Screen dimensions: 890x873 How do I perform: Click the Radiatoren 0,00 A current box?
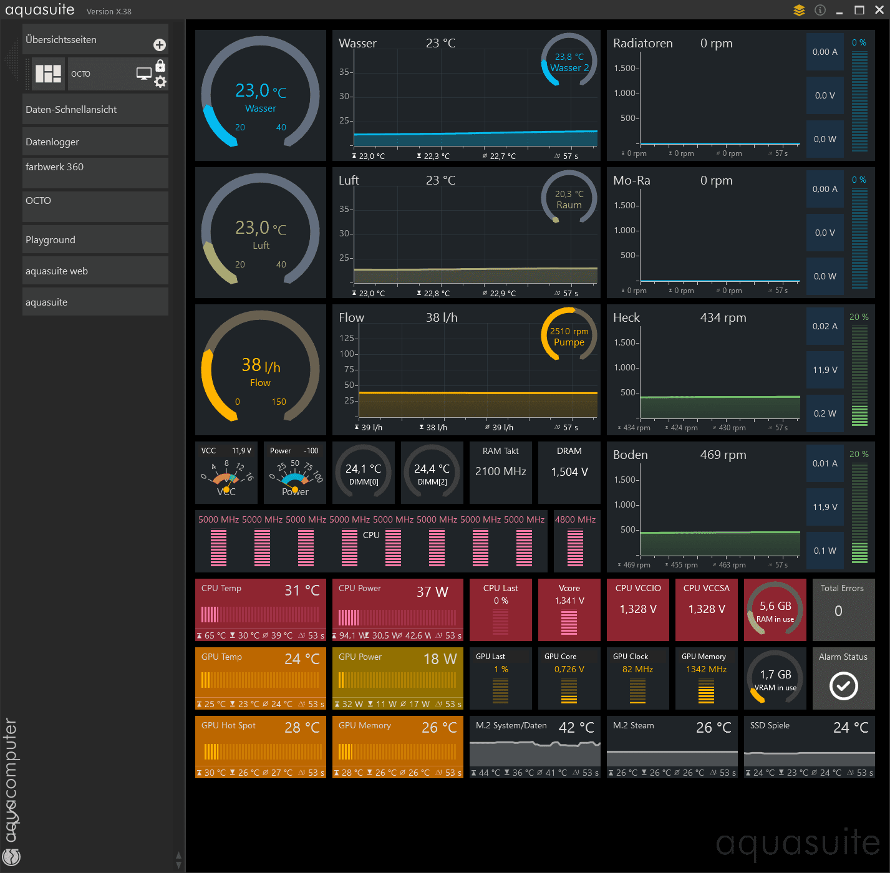pyautogui.click(x=825, y=52)
